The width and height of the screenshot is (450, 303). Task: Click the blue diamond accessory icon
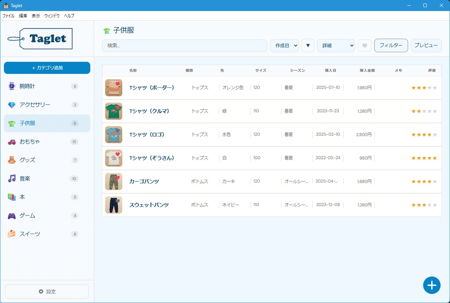point(11,105)
